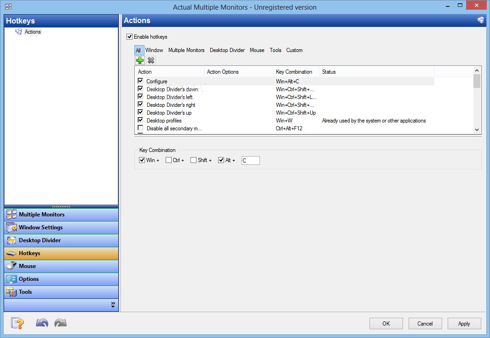The image size is (490, 338).
Task: Uncheck Desktop Divider's down checkbox
Action: coord(140,88)
